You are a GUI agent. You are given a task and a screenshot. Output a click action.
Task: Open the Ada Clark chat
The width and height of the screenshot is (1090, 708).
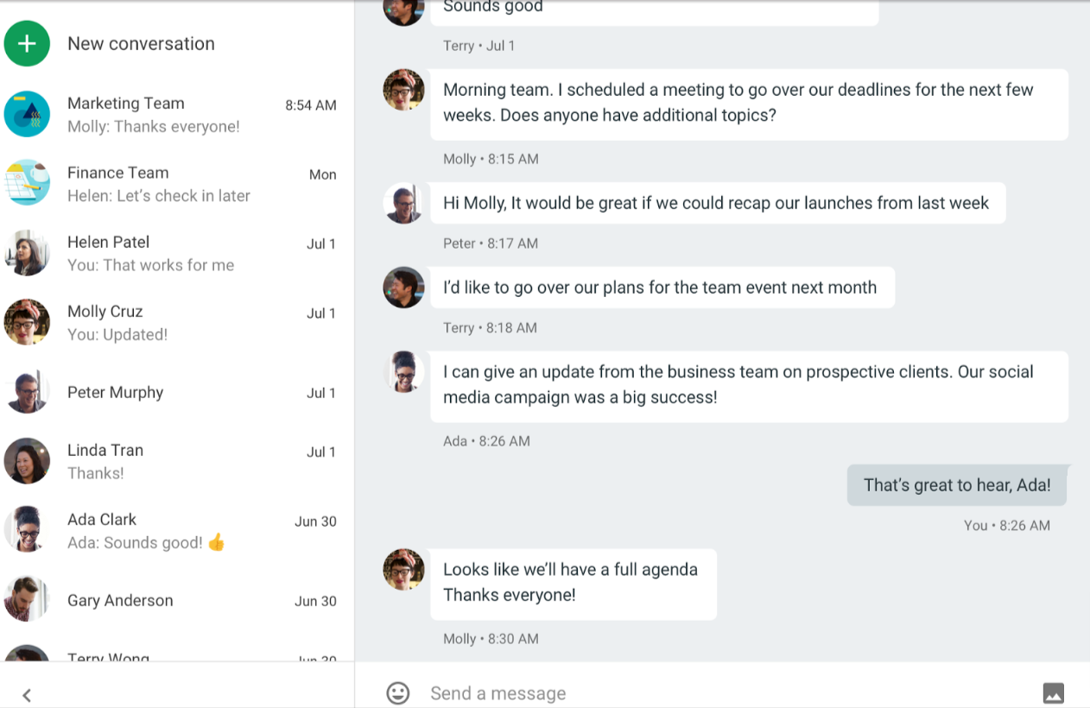click(173, 530)
